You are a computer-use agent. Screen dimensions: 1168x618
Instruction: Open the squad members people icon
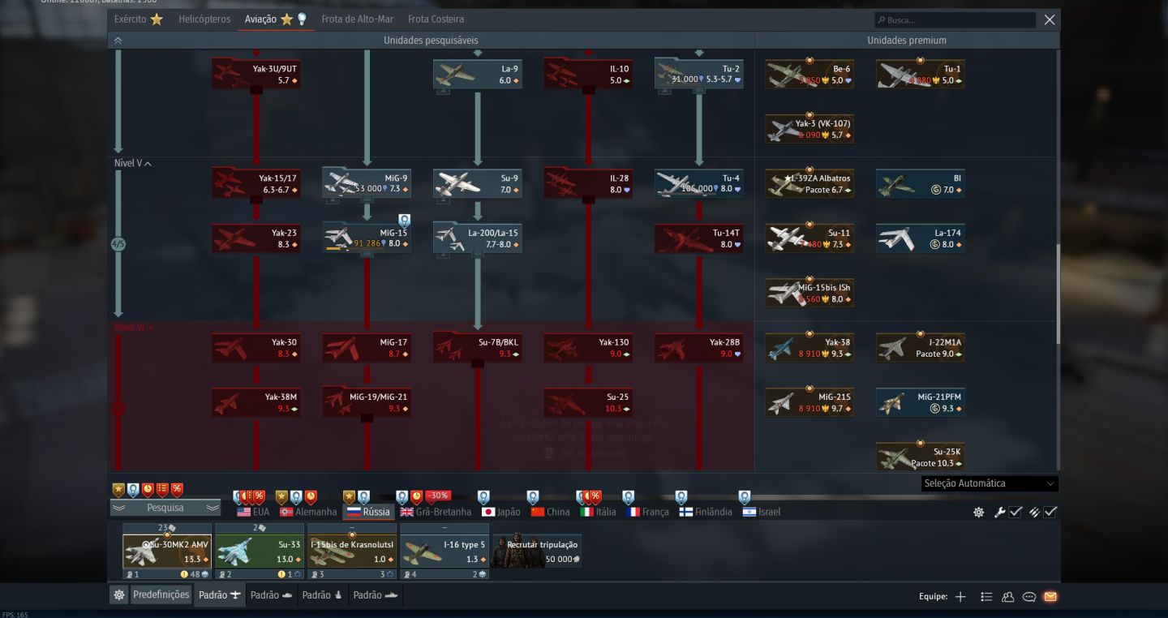click(1008, 597)
